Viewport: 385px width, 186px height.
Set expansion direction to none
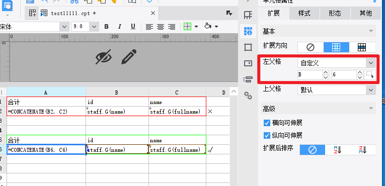click(311, 47)
